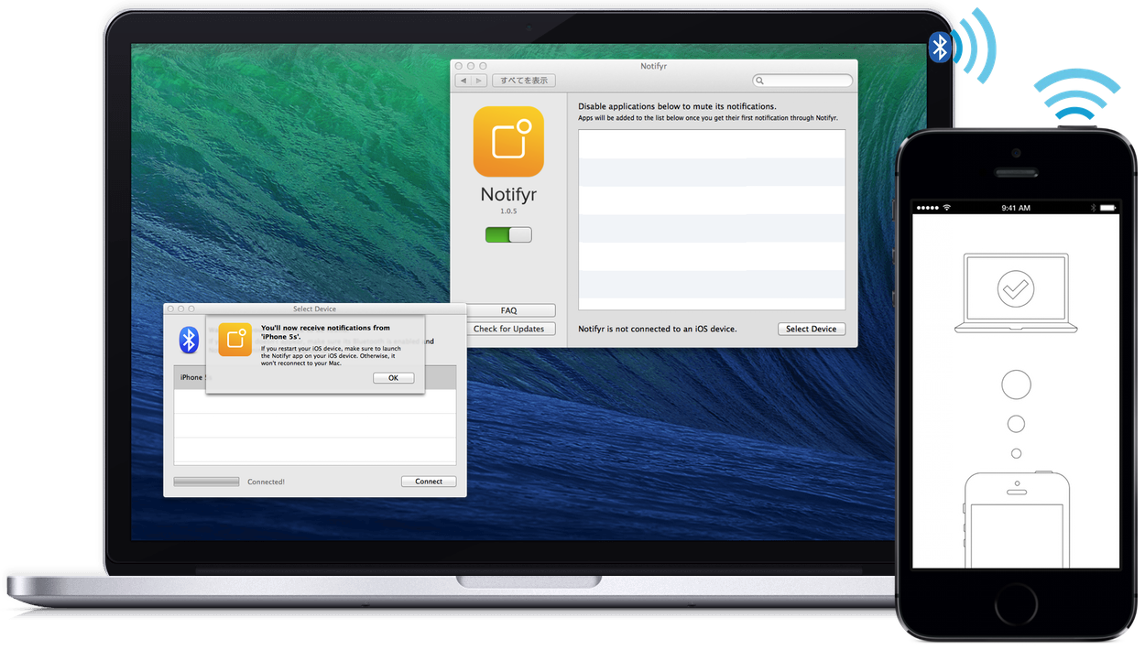Image resolution: width=1145 pixels, height=650 pixels.
Task: Click the Notifyr icon in the alert sheet
Action: [x=235, y=340]
